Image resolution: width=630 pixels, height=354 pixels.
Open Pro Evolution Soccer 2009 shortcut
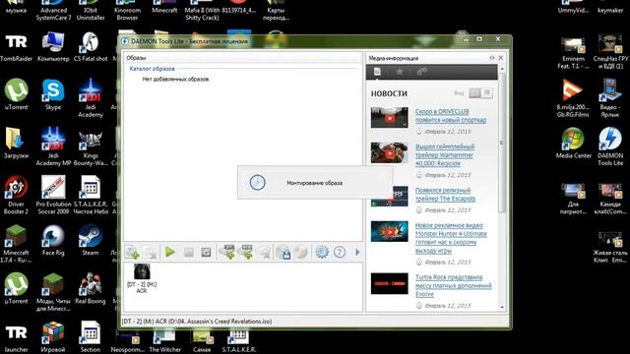pos(53,195)
